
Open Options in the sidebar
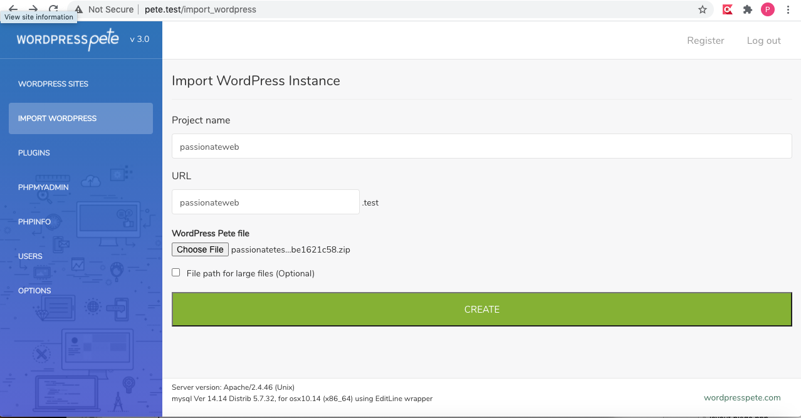click(x=34, y=291)
